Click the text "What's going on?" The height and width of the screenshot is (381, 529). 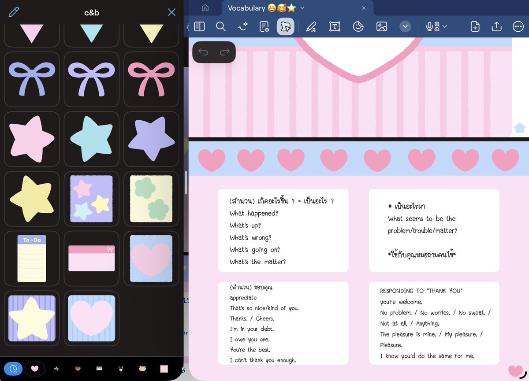click(x=255, y=250)
